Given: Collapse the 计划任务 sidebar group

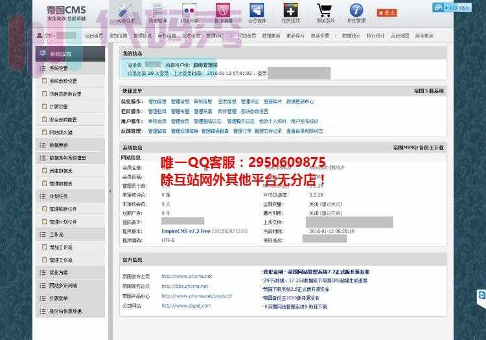Looking at the screenshot, I should 71,197.
